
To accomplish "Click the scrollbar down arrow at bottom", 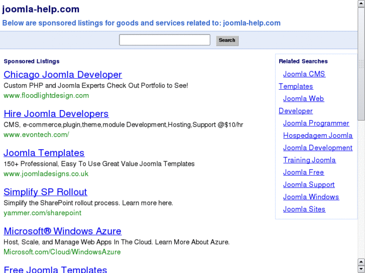I will click(x=361, y=269).
